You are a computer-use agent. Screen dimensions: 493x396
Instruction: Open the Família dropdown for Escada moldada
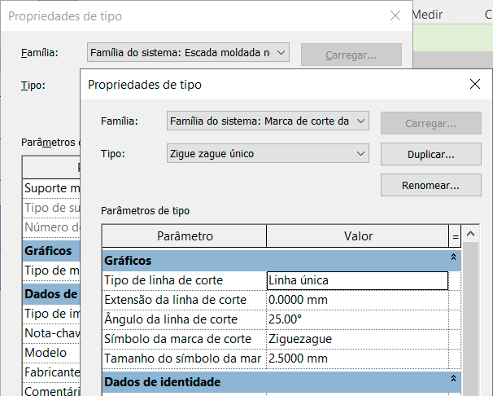pos(188,53)
